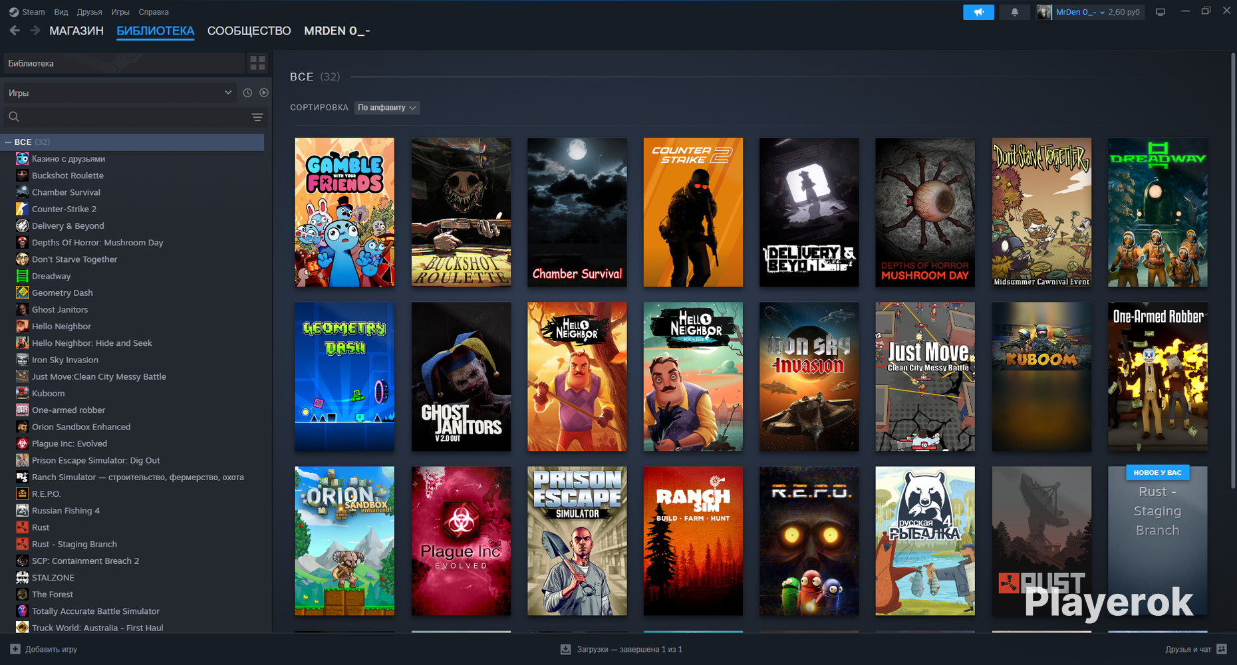Open the Справка menu
This screenshot has width=1237, height=665.
point(154,12)
